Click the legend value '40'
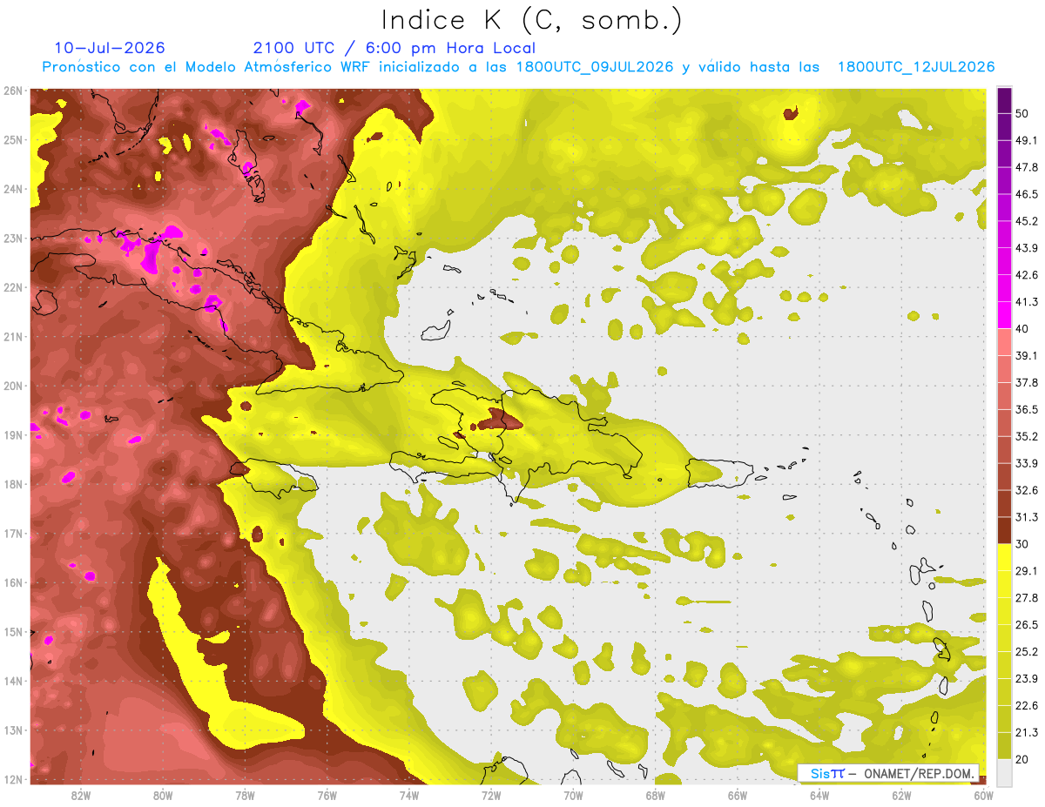Viewport: 1045px width, 807px height. (1023, 329)
